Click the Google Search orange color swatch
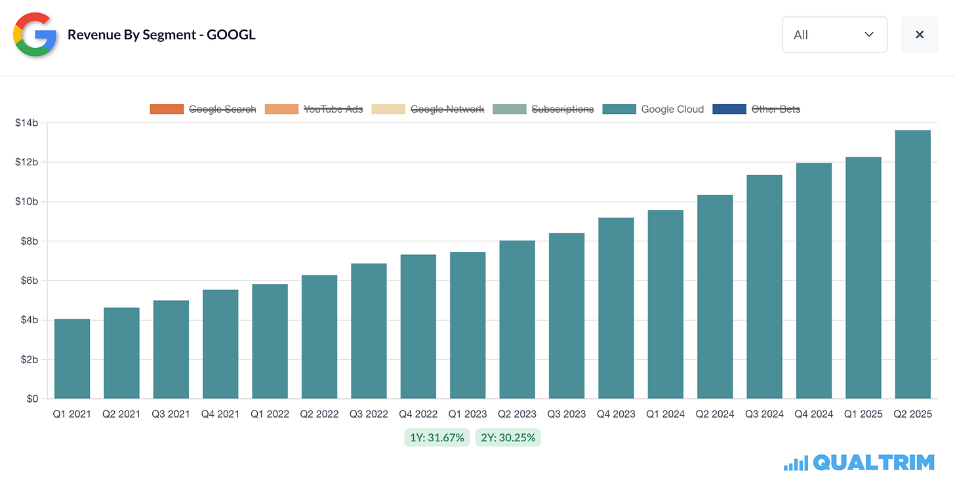Screen dimensions: 955x478 167,110
